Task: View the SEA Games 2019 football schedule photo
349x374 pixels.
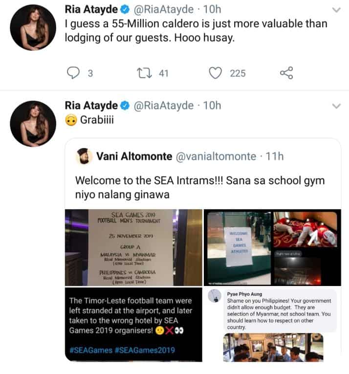Action: (133, 247)
